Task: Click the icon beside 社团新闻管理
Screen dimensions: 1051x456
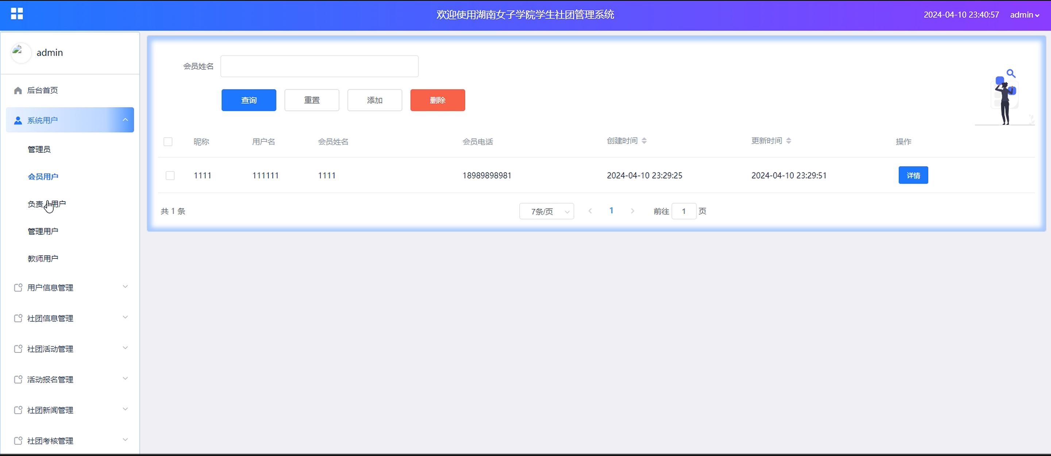Action: (18, 410)
